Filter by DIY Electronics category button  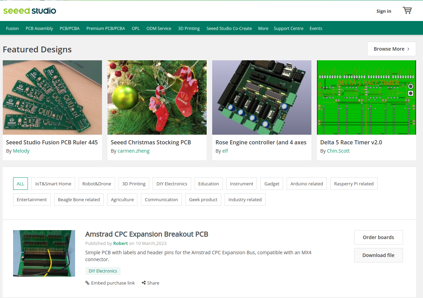(172, 184)
